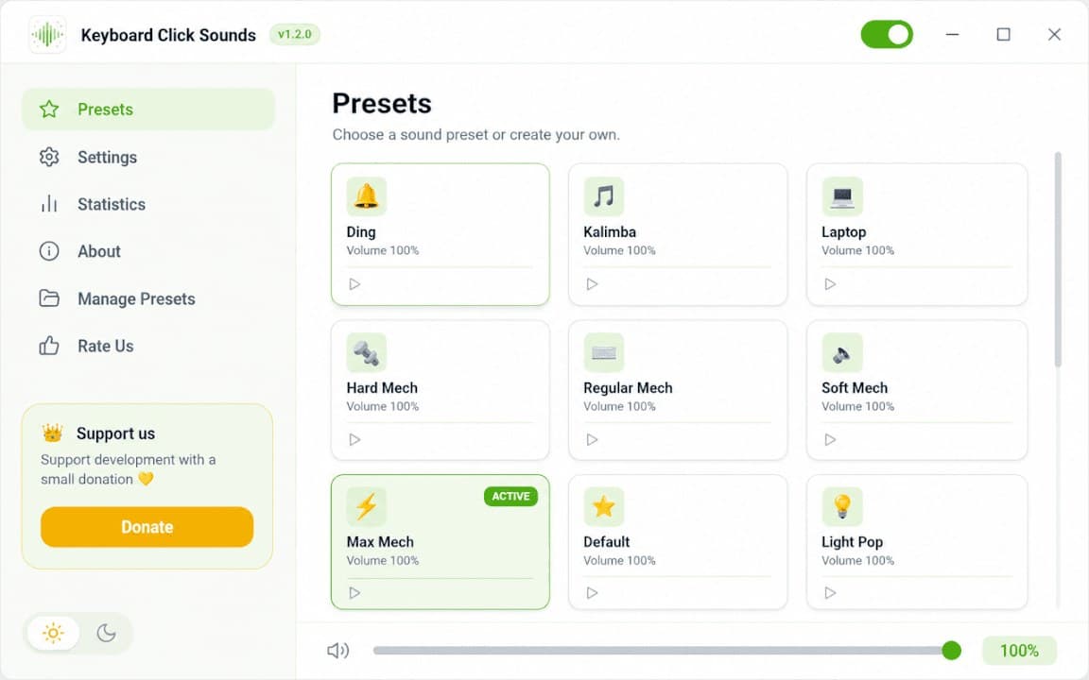Preview the Soft Mech sound
The image size is (1089, 680).
[830, 439]
